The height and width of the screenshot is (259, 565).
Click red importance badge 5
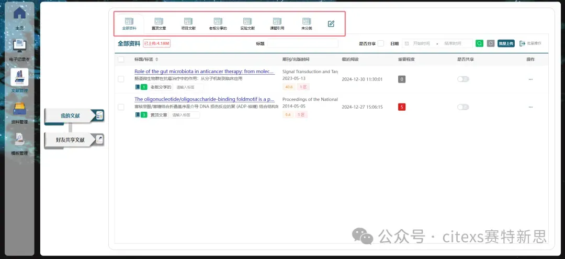(402, 107)
